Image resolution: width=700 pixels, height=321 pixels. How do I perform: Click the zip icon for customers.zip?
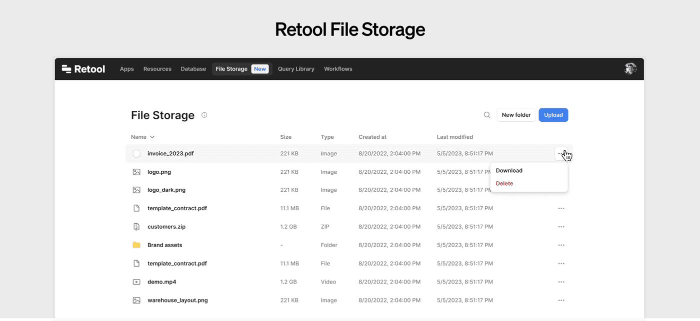[x=136, y=227]
